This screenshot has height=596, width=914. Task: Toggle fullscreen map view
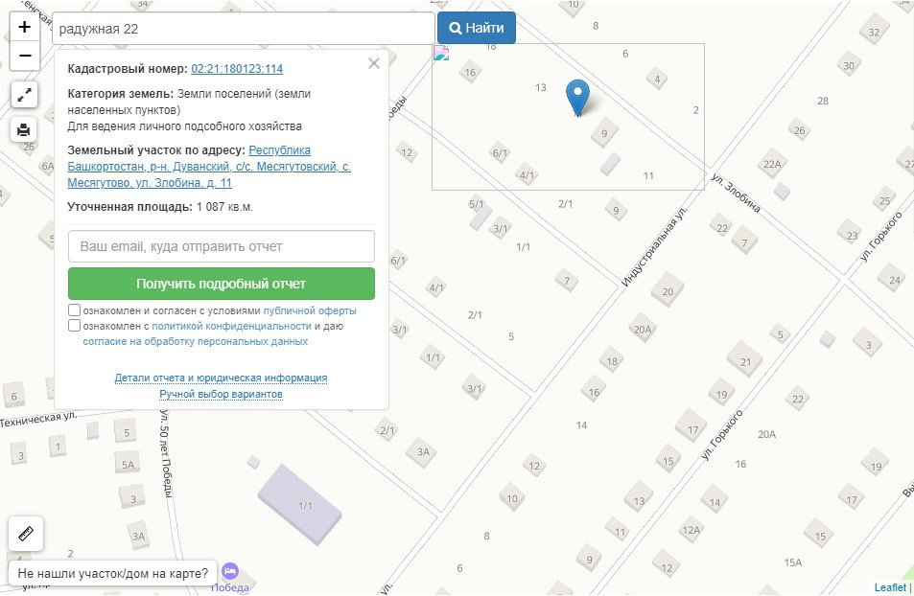[25, 95]
